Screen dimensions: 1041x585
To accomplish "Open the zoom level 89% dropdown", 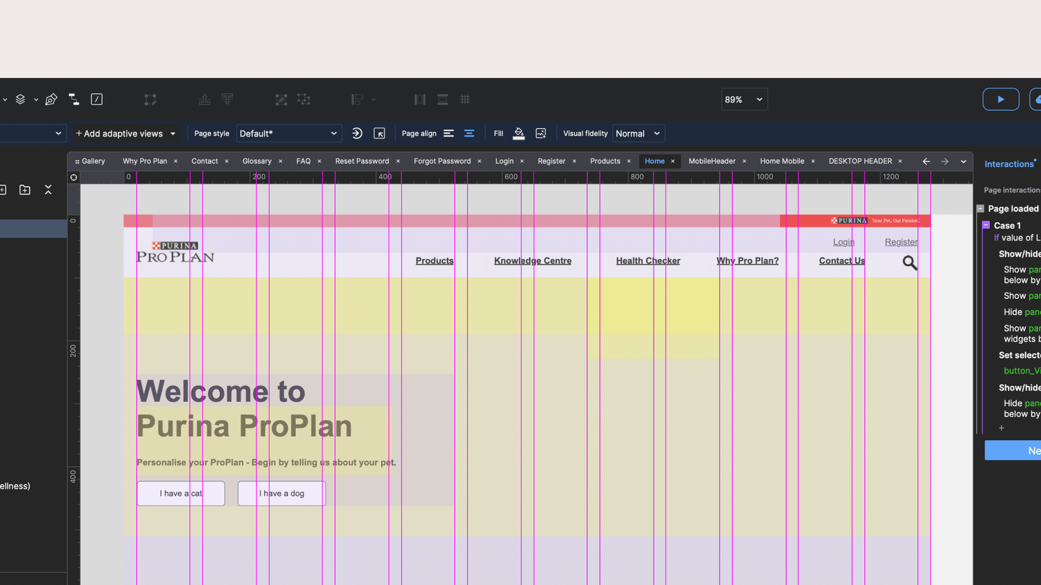I will click(744, 99).
